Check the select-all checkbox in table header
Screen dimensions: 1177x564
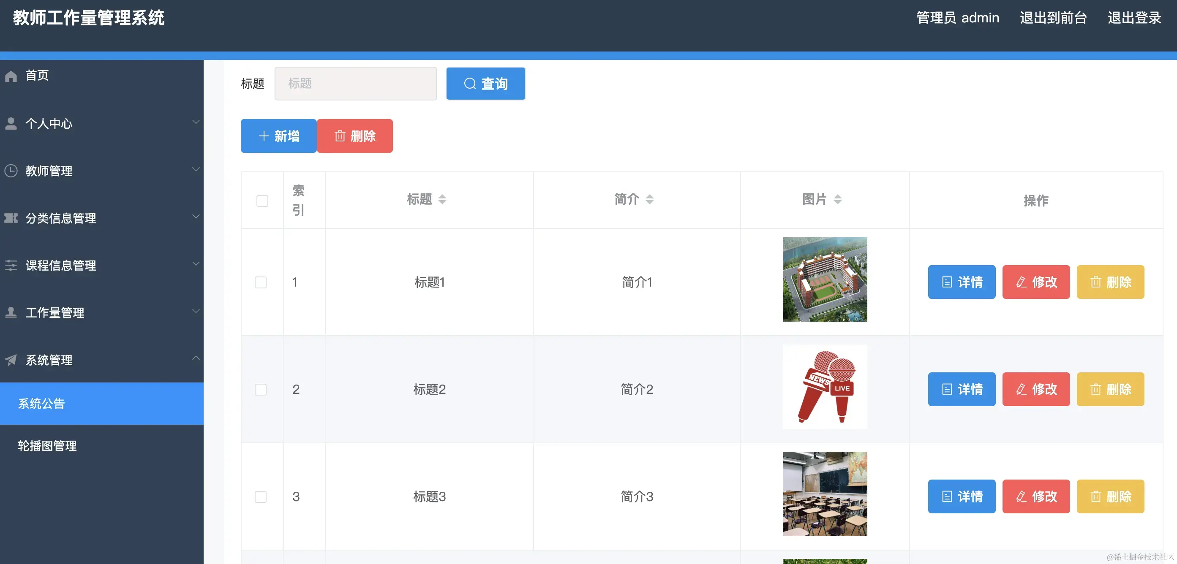tap(262, 201)
